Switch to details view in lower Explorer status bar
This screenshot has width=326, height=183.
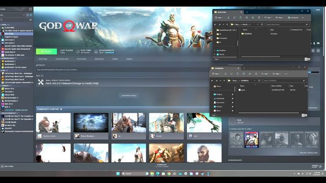tap(303, 115)
